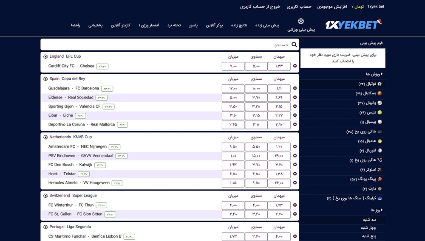Collapse the ورزش ها sports section arrow
The height and width of the screenshot is (241, 425).
click(x=382, y=74)
